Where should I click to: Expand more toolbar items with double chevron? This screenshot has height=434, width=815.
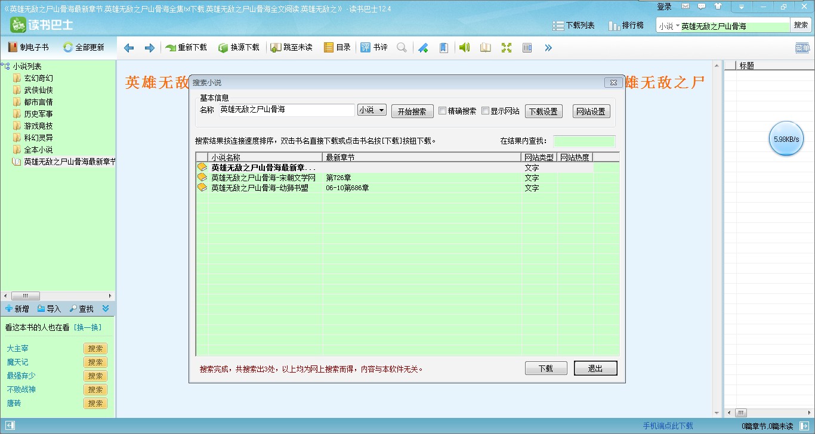[548, 48]
